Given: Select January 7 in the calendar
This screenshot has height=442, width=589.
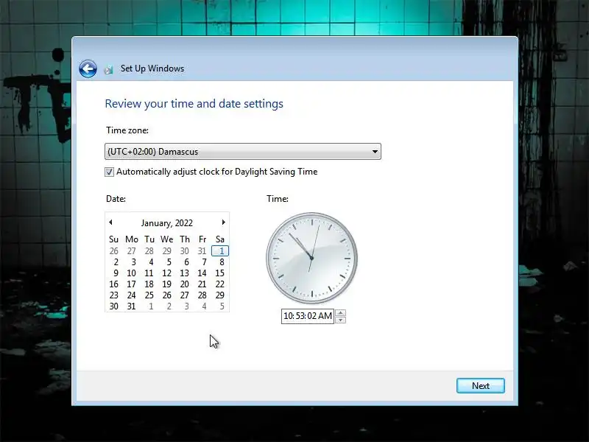Looking at the screenshot, I should (x=204, y=262).
